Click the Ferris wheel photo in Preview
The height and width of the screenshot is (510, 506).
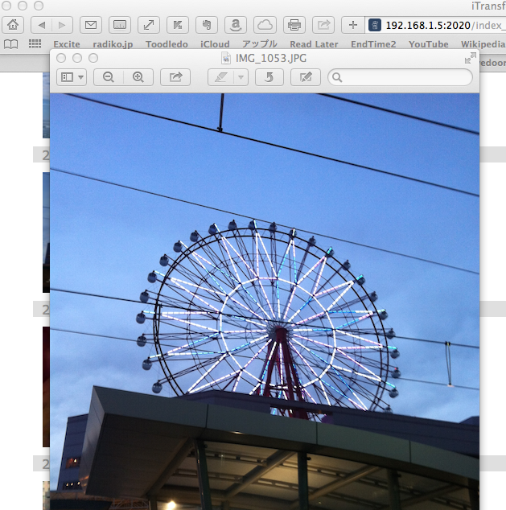[x=265, y=301]
